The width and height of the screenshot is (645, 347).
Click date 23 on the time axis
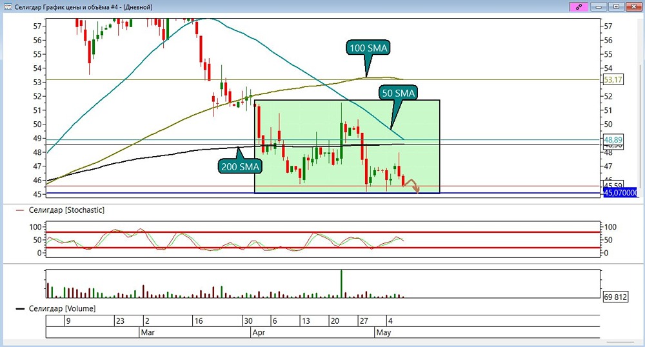click(120, 321)
